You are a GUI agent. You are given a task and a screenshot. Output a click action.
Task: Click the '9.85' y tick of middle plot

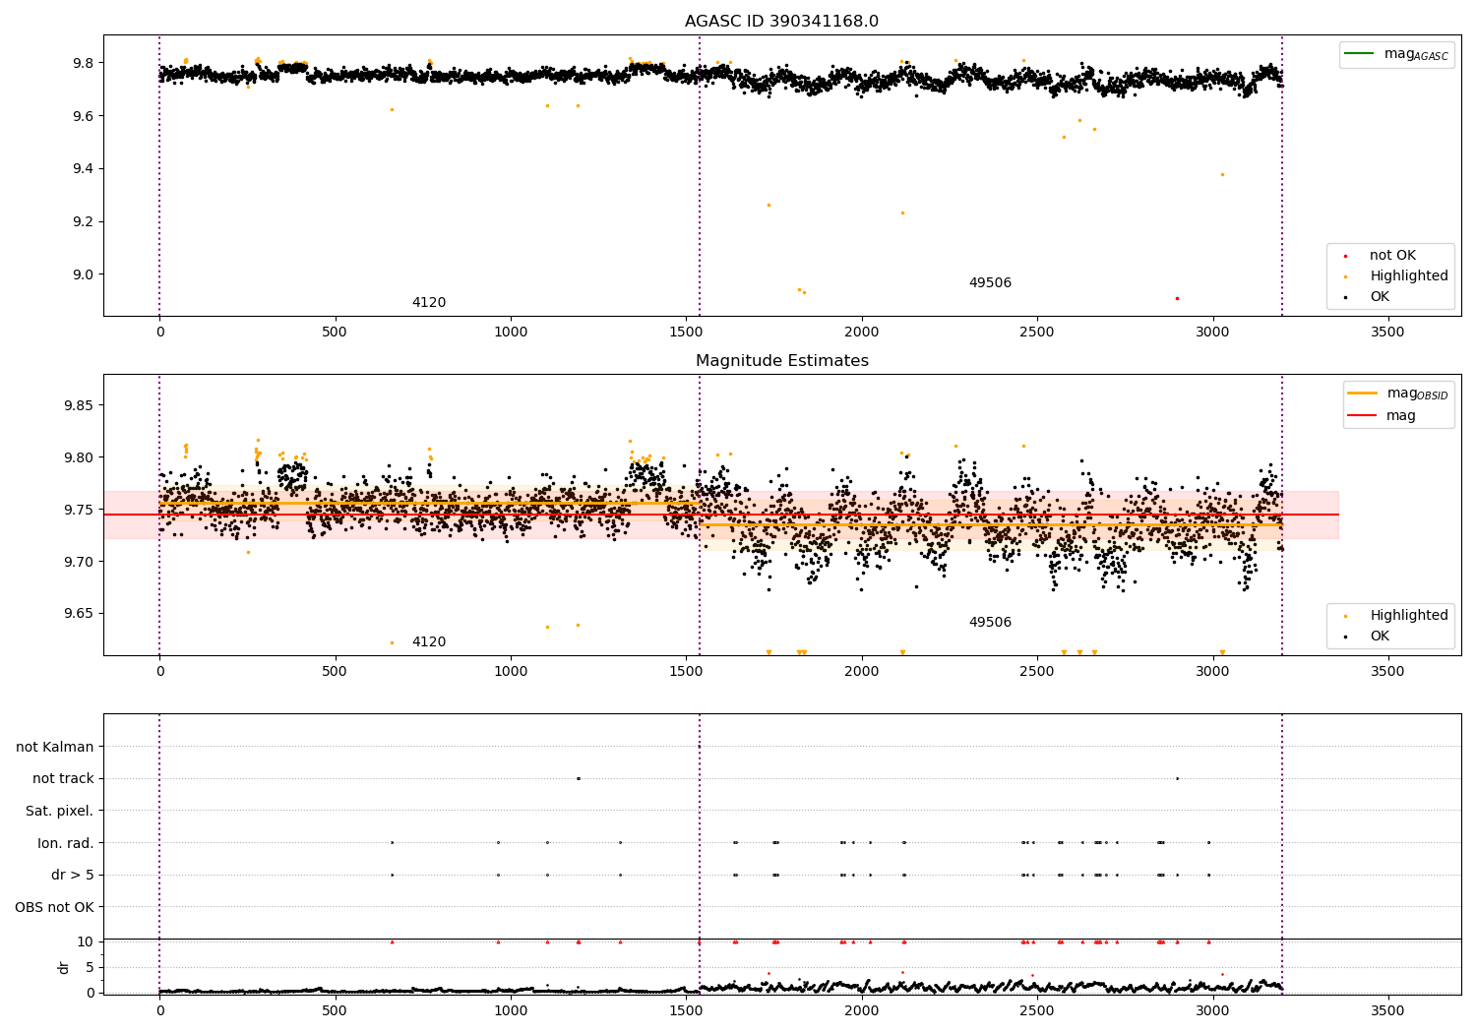[x=78, y=405]
